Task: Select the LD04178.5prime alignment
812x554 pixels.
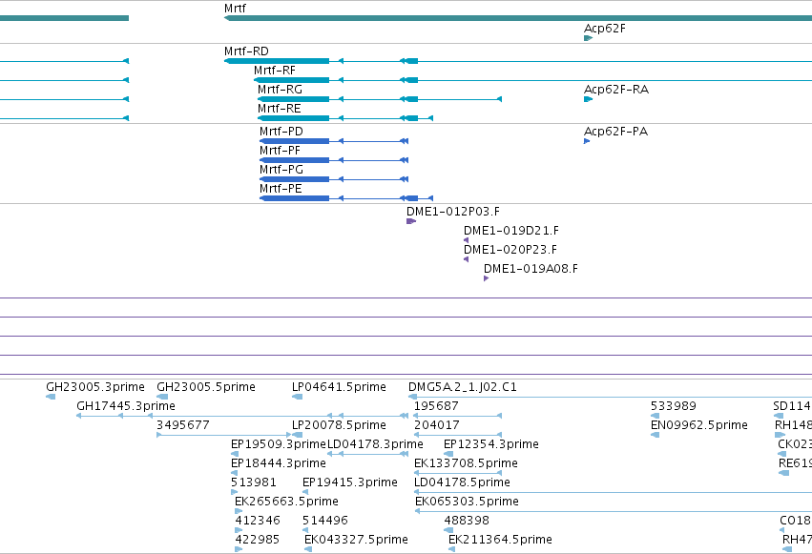Action: pos(613,492)
